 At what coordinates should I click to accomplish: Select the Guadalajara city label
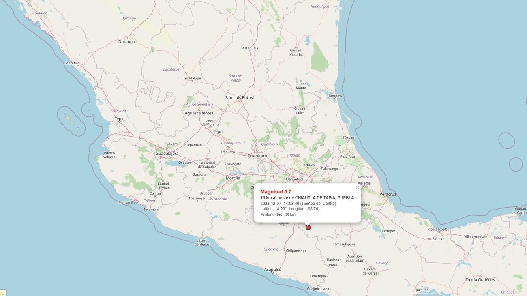click(167, 153)
